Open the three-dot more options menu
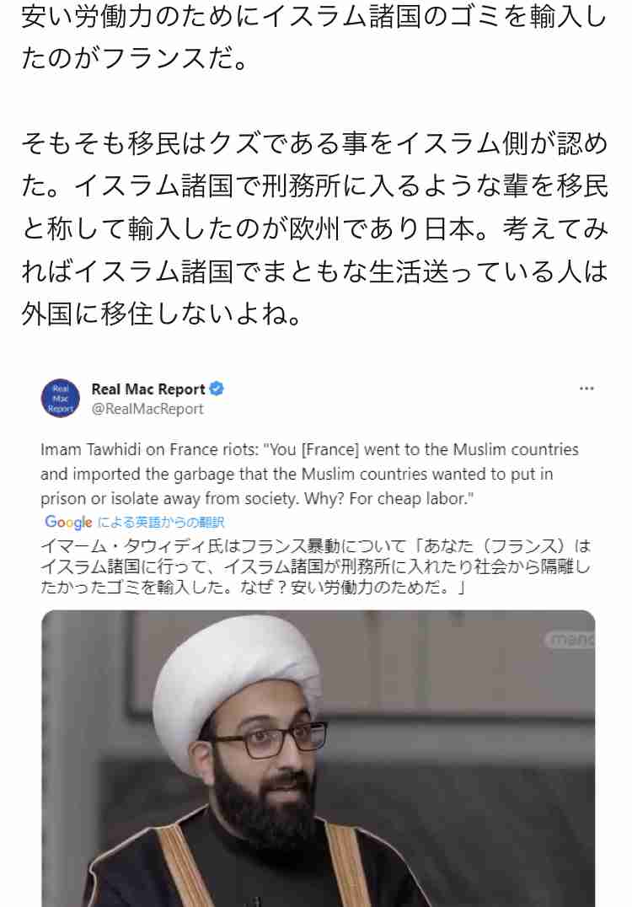The height and width of the screenshot is (907, 632). (586, 389)
